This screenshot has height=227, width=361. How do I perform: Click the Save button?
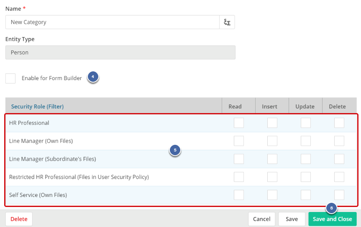(292, 219)
